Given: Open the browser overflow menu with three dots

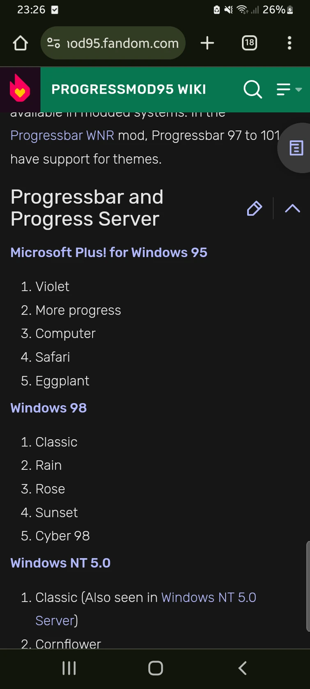Looking at the screenshot, I should tap(289, 43).
